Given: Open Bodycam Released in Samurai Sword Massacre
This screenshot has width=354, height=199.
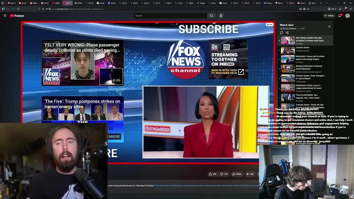Looking at the screenshot, I should [x=306, y=69].
